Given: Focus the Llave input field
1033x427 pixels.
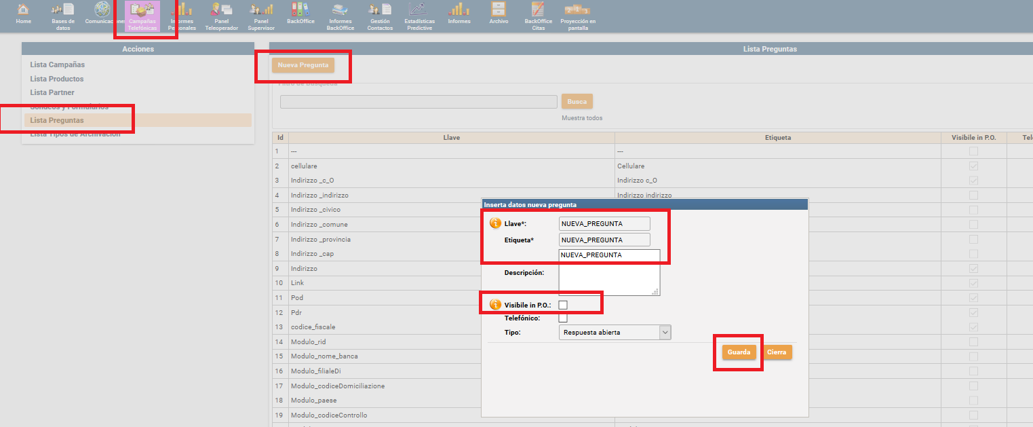Looking at the screenshot, I should pos(604,223).
